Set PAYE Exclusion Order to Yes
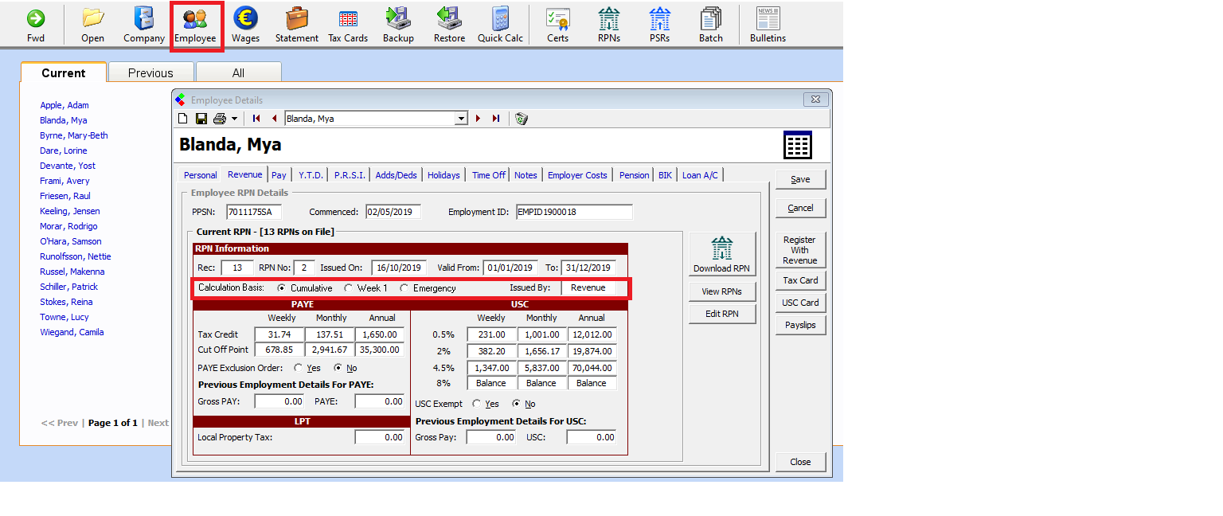The width and height of the screenshot is (1223, 516). pos(299,369)
